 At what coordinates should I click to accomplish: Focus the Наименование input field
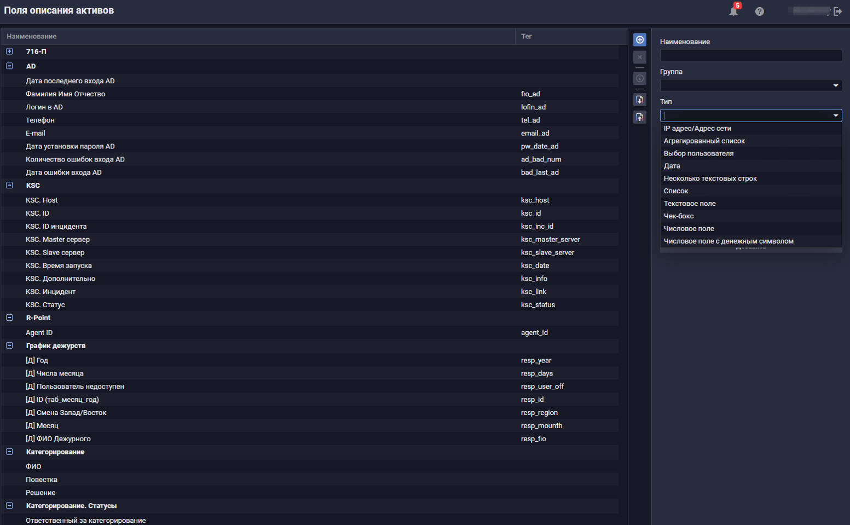click(x=750, y=55)
